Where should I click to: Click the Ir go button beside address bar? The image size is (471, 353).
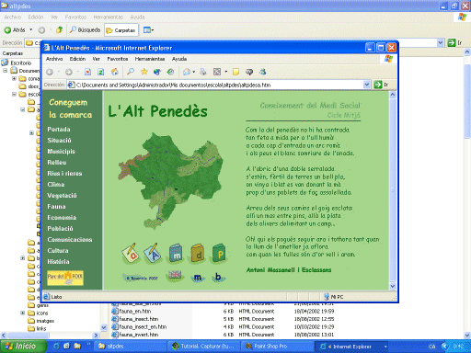coord(381,85)
